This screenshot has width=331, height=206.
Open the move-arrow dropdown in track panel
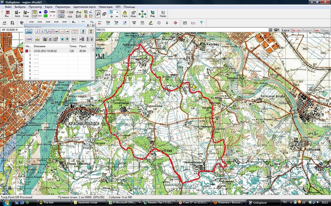[74, 39]
